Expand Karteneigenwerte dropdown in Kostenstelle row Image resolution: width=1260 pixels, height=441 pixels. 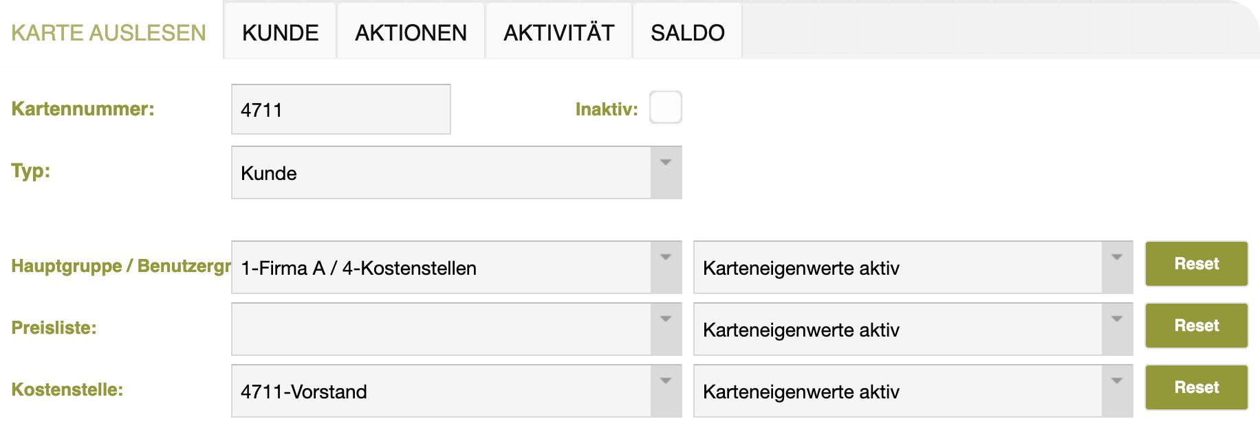(1117, 391)
